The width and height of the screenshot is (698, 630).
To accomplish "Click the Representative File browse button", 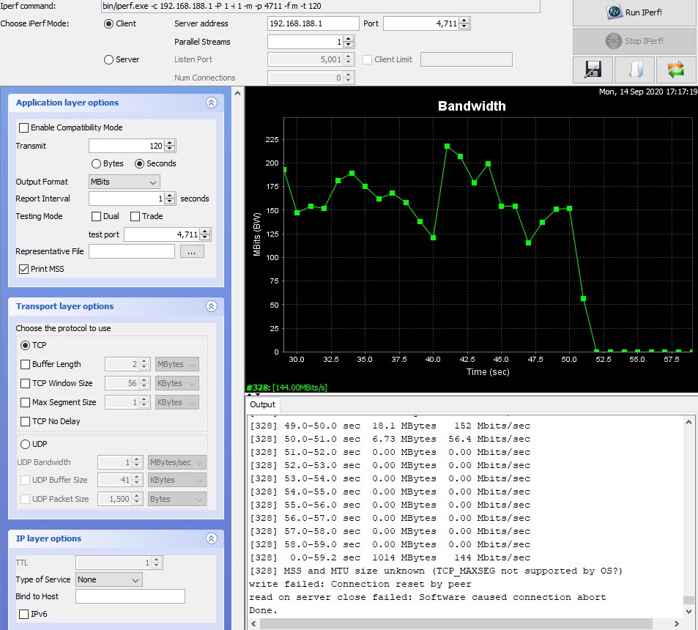I will click(x=192, y=251).
